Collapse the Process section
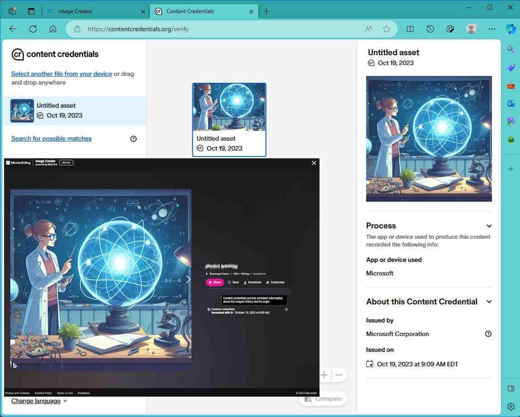 (x=489, y=226)
